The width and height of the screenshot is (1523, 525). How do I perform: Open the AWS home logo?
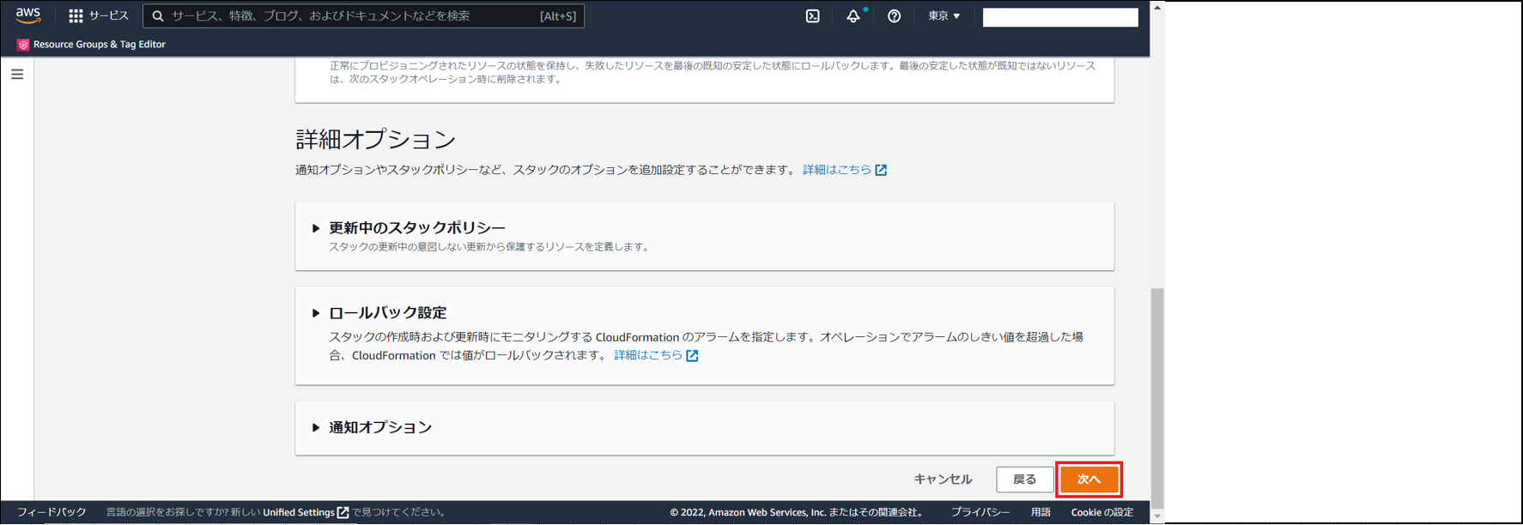[28, 15]
